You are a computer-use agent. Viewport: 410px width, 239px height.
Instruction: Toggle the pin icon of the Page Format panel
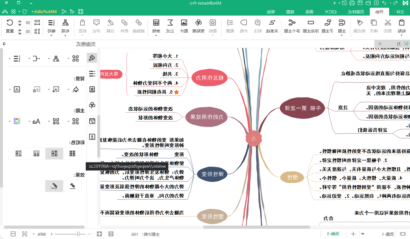[x=4, y=44]
